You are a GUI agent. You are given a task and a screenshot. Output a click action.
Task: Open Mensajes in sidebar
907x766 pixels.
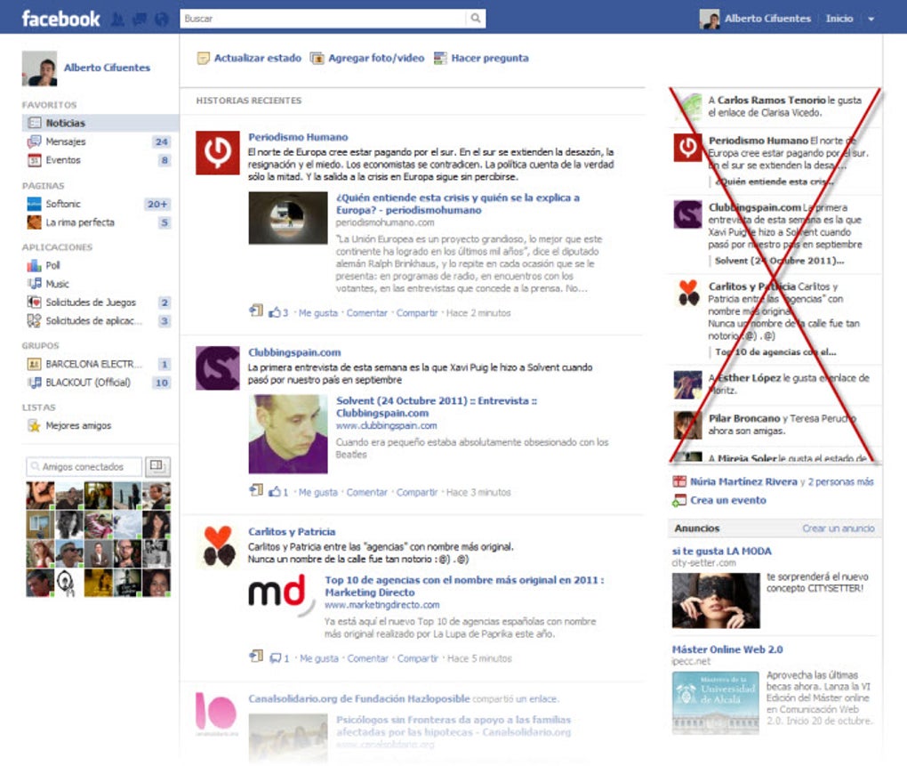[66, 141]
